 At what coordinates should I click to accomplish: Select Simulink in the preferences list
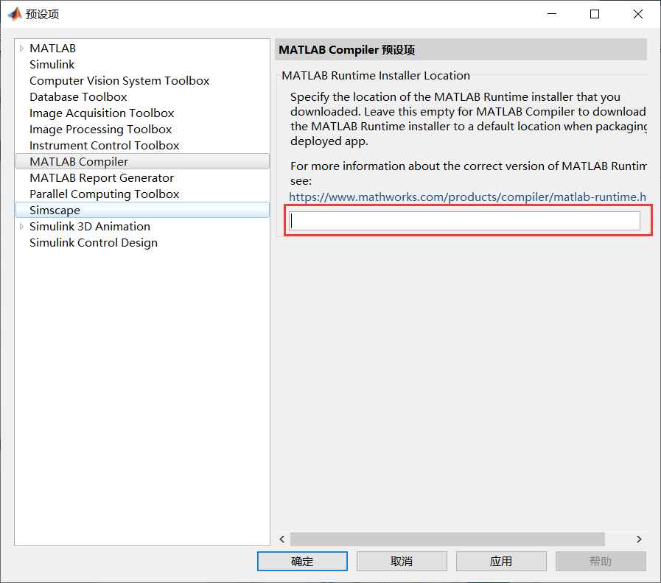click(52, 64)
